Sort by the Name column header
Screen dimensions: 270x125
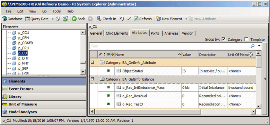148,54
